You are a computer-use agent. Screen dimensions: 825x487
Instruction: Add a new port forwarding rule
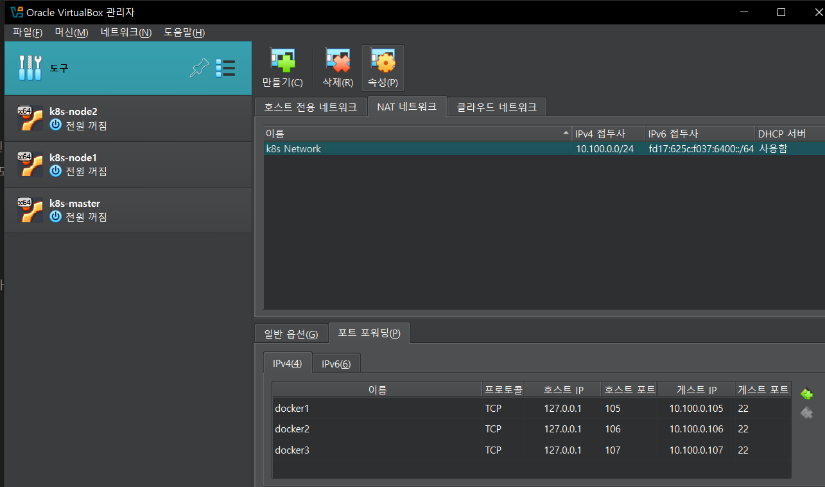click(x=806, y=394)
